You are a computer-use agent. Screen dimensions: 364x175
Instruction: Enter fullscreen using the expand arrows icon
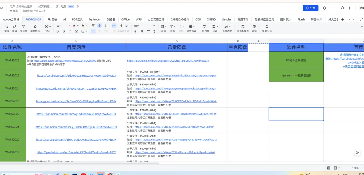coord(361,20)
